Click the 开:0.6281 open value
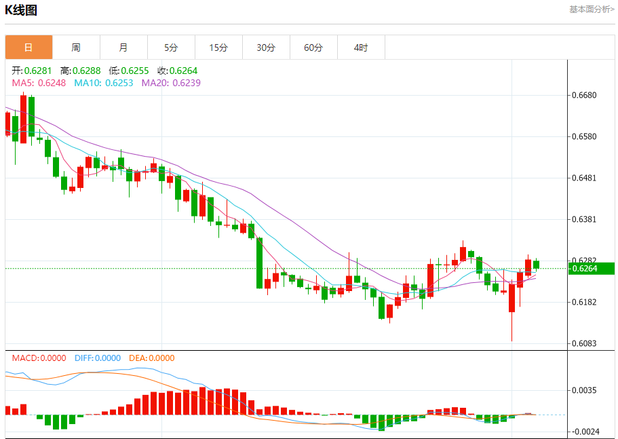This screenshot has width=618, height=439. pyautogui.click(x=31, y=71)
